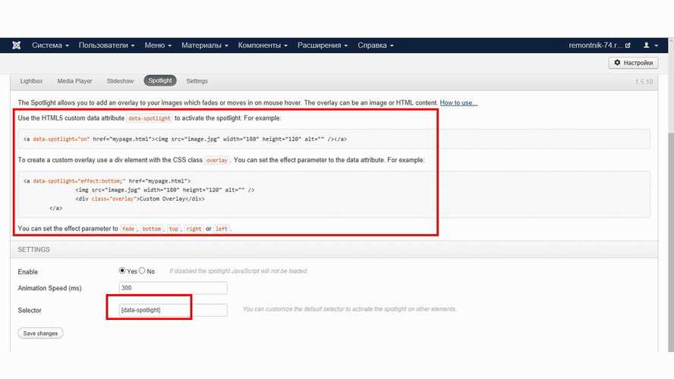Viewport: 674px width, 379px height.
Task: Switch to the Media Player tab
Action: 75,81
